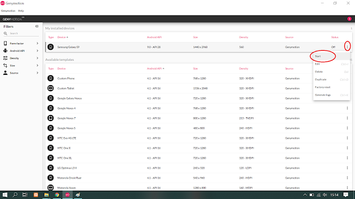Sort templates by Android API column

[155, 69]
